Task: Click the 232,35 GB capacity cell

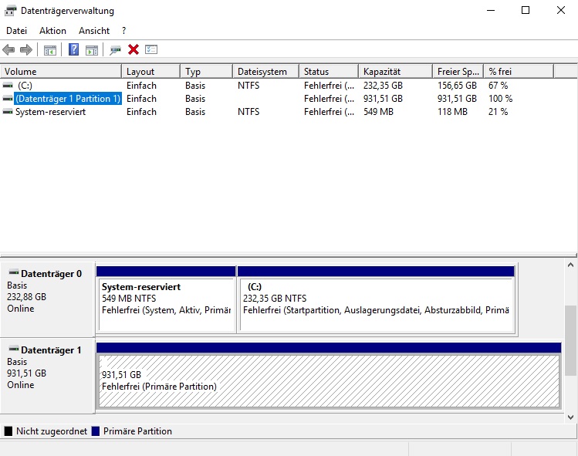Action: 383,86
